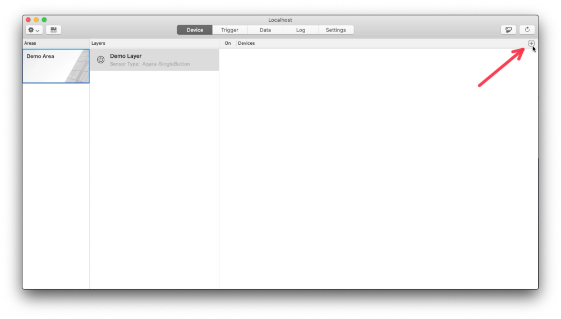Close the Localhost window
Viewport: 561px width, 319px height.
(28, 20)
